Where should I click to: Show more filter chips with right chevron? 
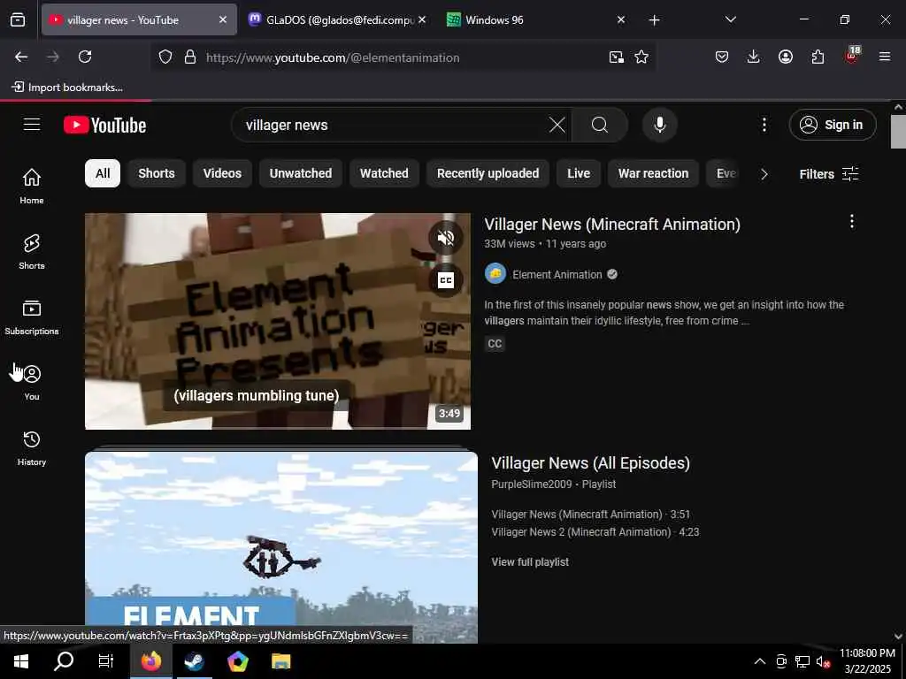tap(764, 174)
